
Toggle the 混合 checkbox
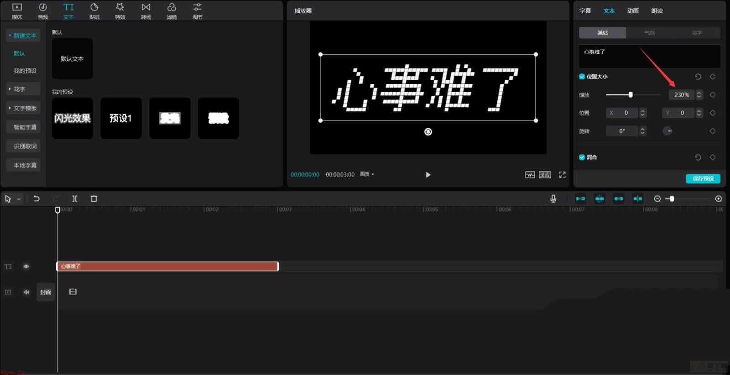click(582, 157)
